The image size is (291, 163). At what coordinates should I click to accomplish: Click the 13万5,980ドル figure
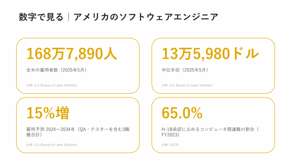210,53
